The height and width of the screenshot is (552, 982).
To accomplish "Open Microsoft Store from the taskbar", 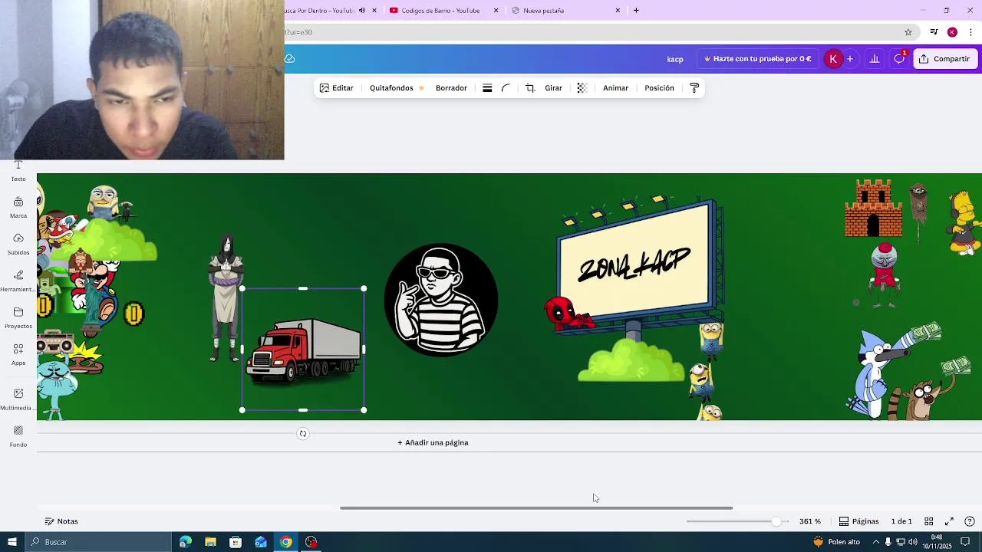I will click(236, 542).
